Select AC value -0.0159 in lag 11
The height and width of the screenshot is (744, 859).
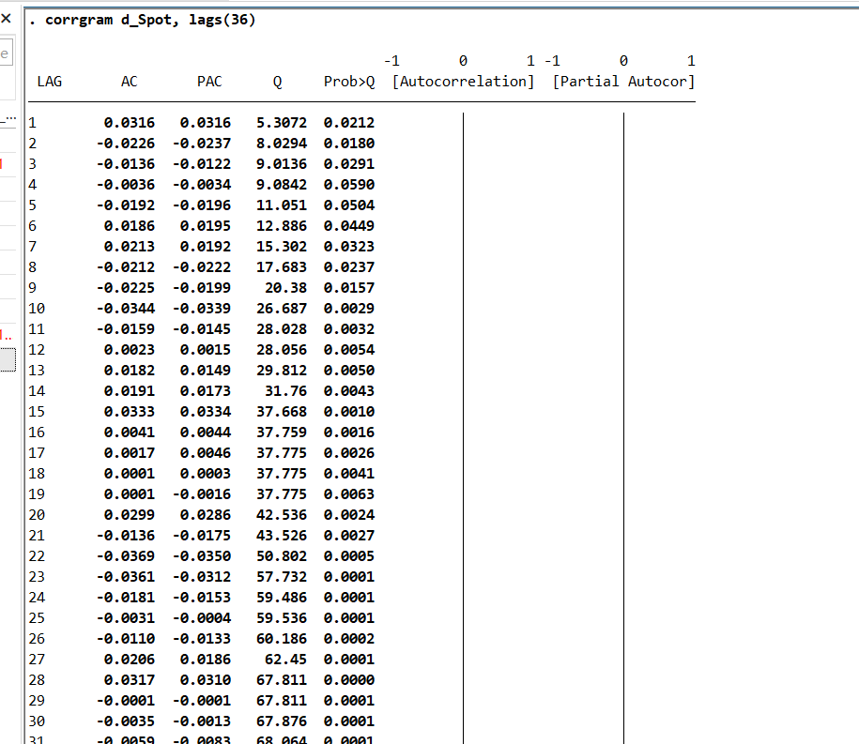pyautogui.click(x=126, y=329)
